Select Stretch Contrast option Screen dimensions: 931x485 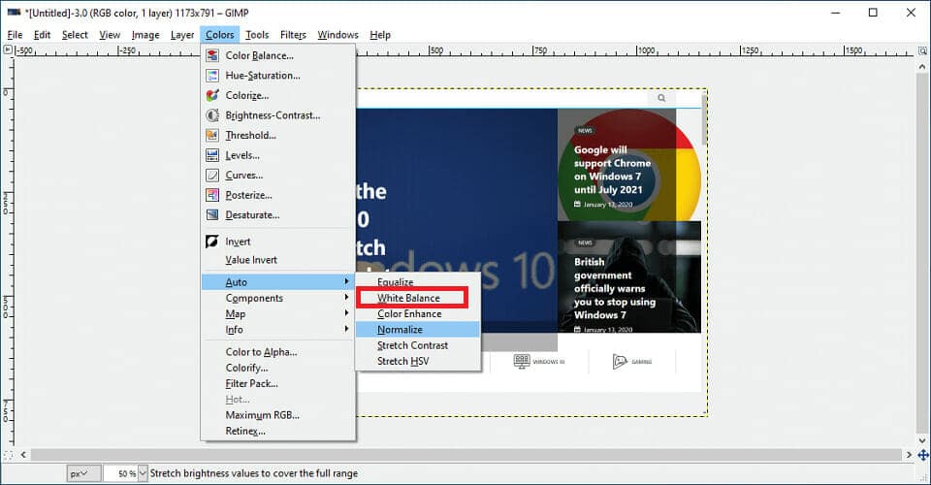[x=412, y=345]
